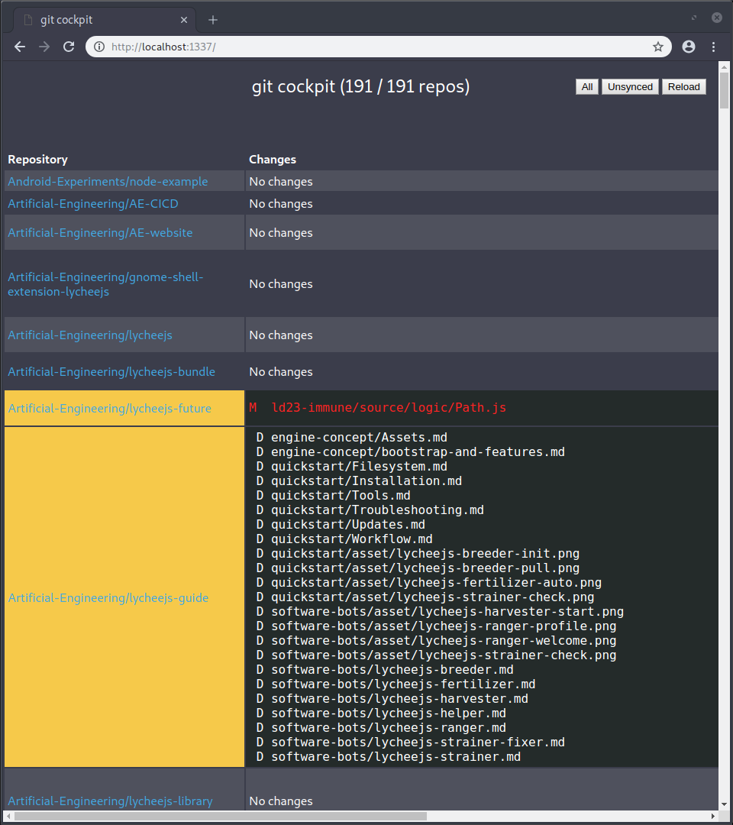Click quickstart/Tools.md entry

(341, 496)
